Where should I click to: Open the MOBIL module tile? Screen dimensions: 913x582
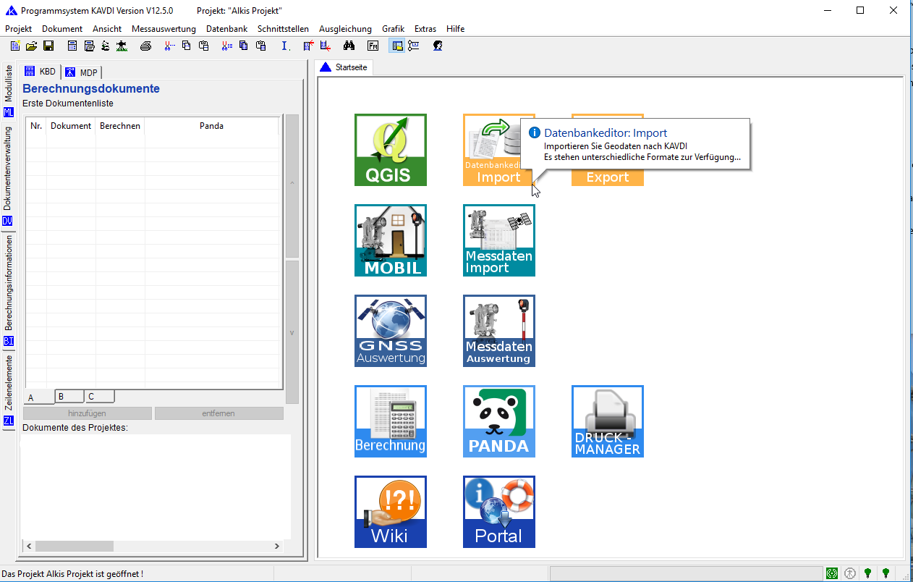(x=390, y=240)
